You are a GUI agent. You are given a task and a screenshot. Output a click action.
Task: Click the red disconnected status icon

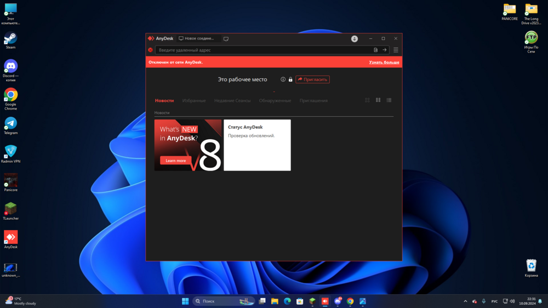[150, 50]
